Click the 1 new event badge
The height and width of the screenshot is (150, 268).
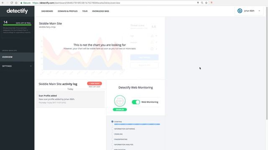coord(94,83)
